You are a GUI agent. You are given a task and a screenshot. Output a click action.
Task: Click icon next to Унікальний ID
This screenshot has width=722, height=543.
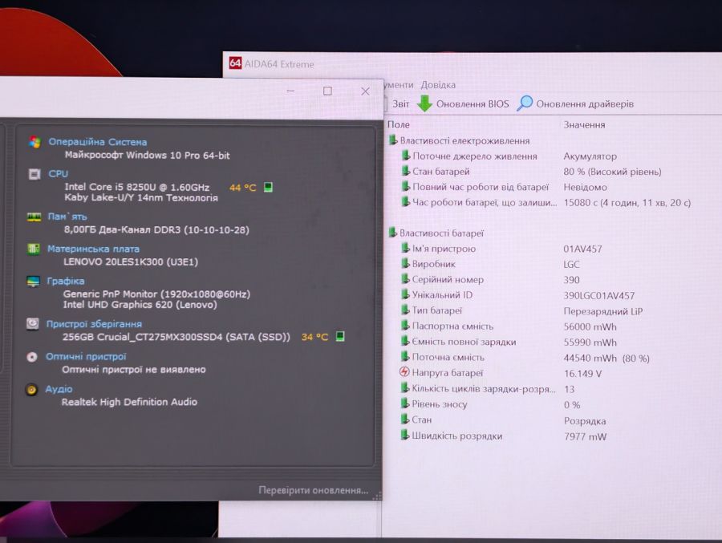pyautogui.click(x=405, y=294)
